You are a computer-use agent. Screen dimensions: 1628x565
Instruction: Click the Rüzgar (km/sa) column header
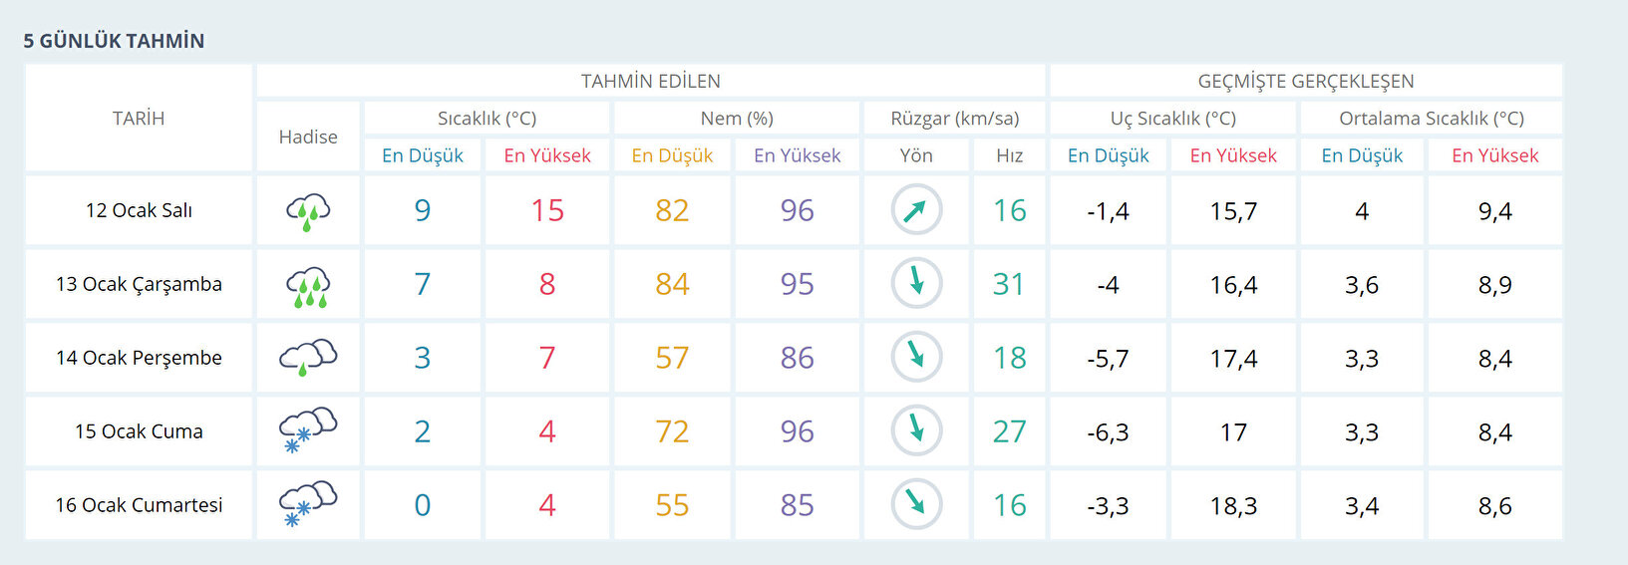(x=954, y=118)
